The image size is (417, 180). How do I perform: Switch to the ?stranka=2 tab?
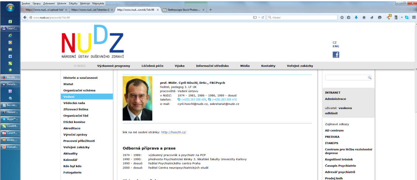(x=91, y=10)
